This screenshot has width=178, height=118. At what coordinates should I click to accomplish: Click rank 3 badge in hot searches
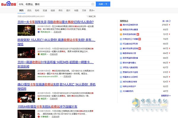[x=121, y=35]
